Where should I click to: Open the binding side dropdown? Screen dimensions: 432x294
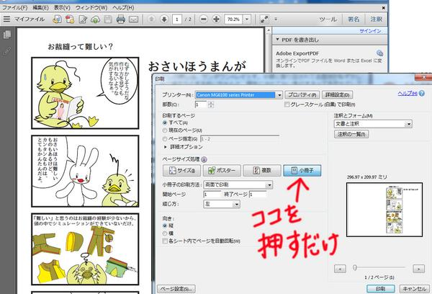click(236, 204)
